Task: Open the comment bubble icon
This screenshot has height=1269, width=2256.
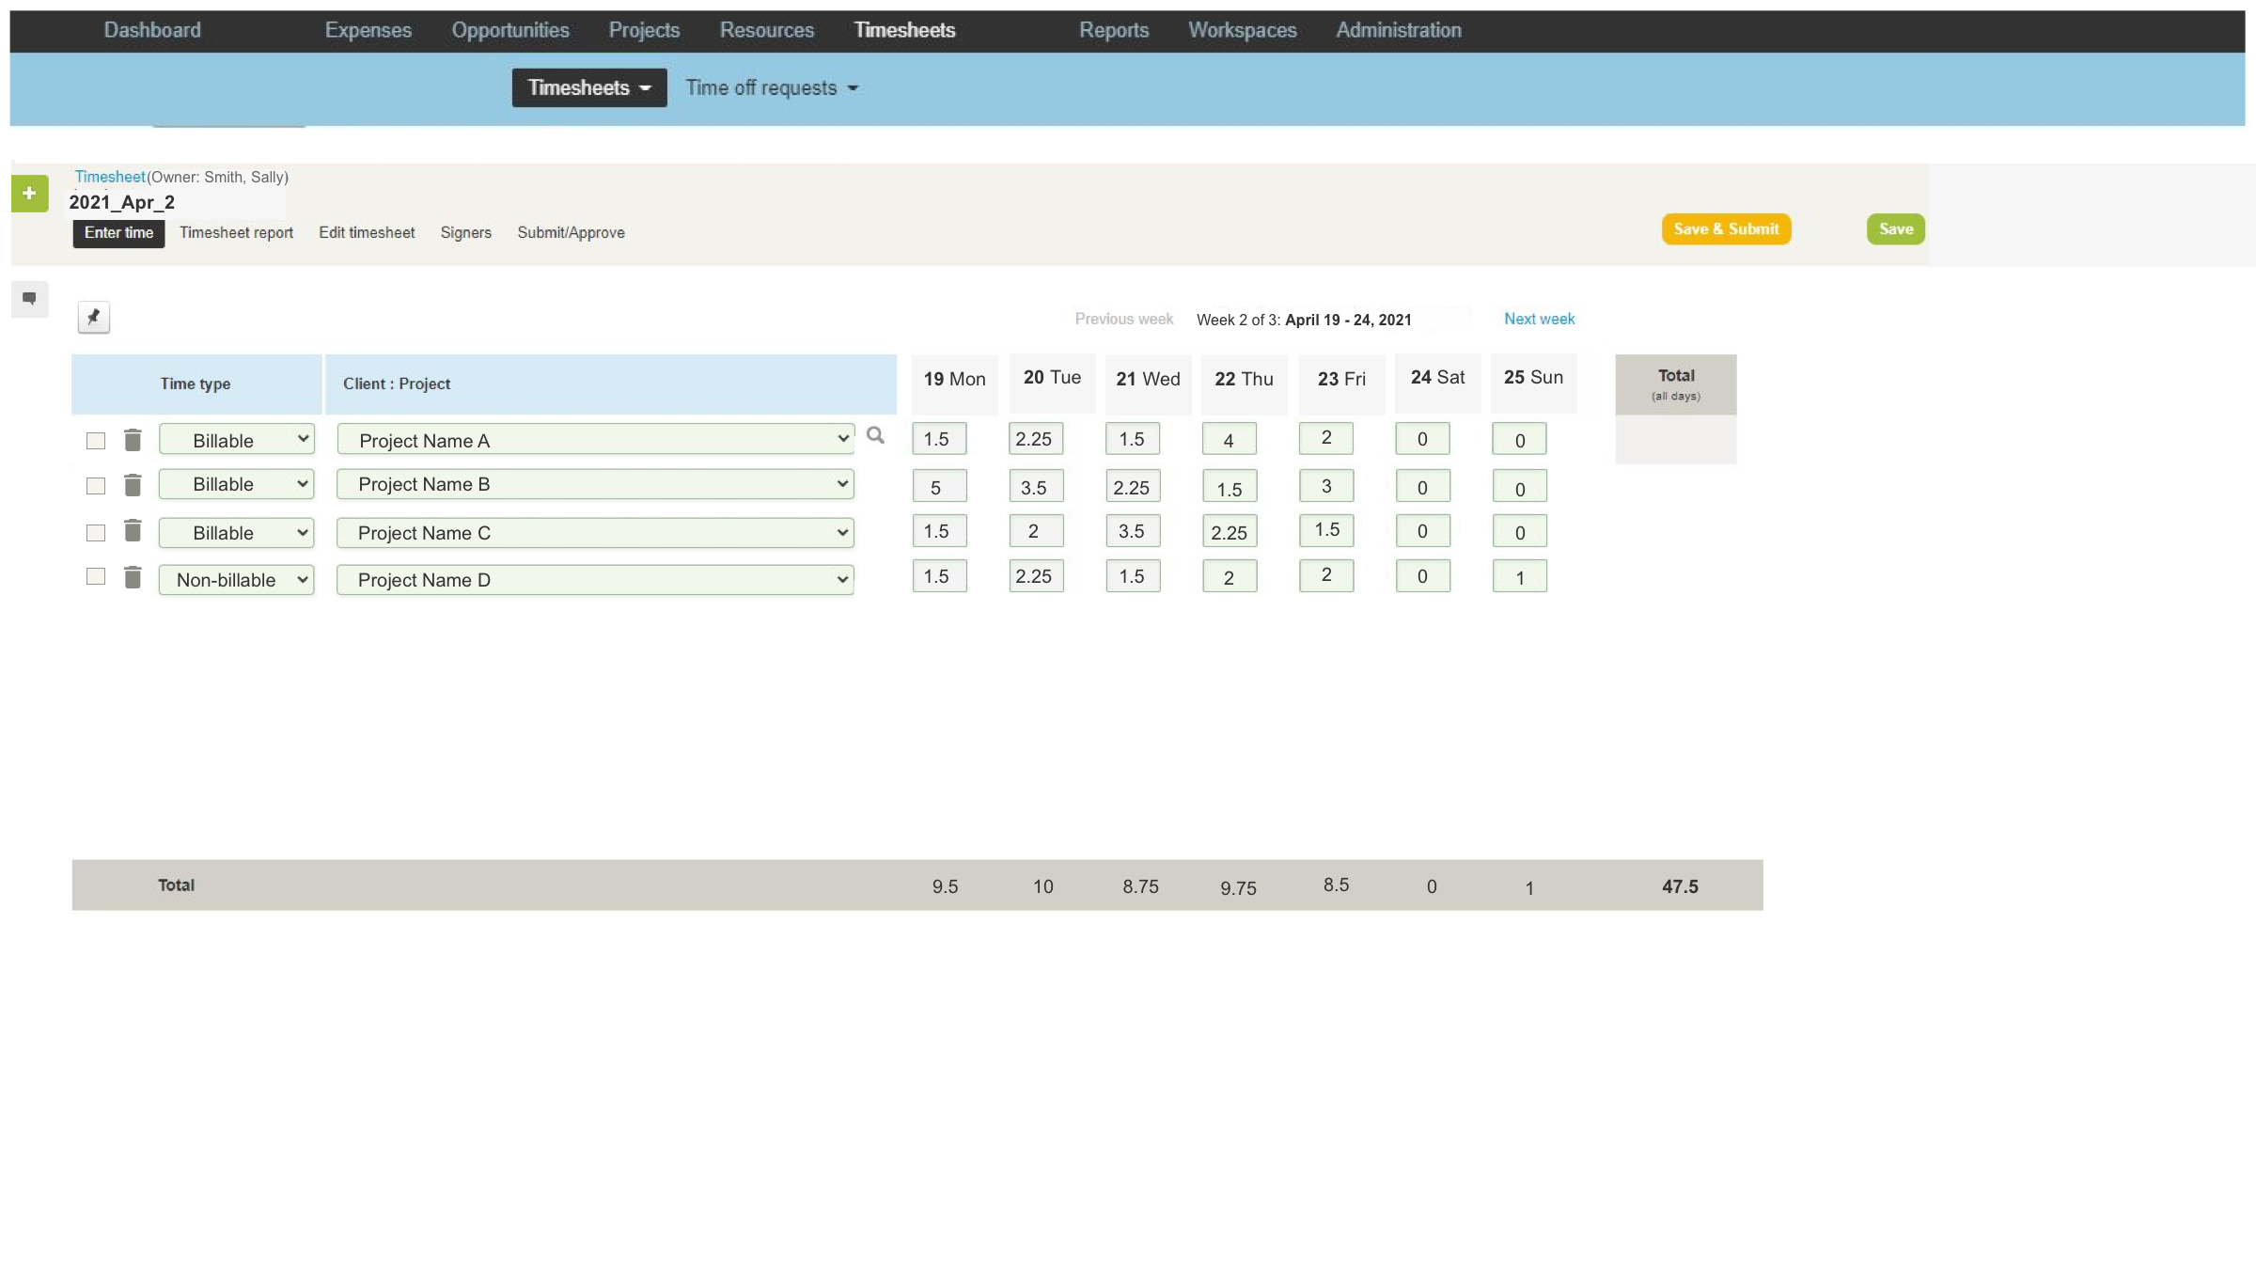Action: point(29,299)
